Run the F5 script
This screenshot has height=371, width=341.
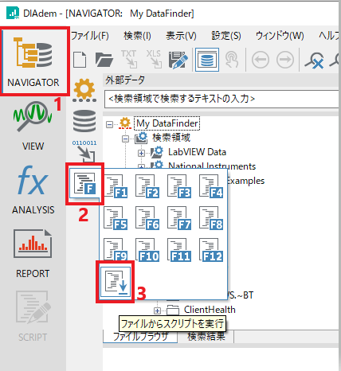[x=116, y=218]
